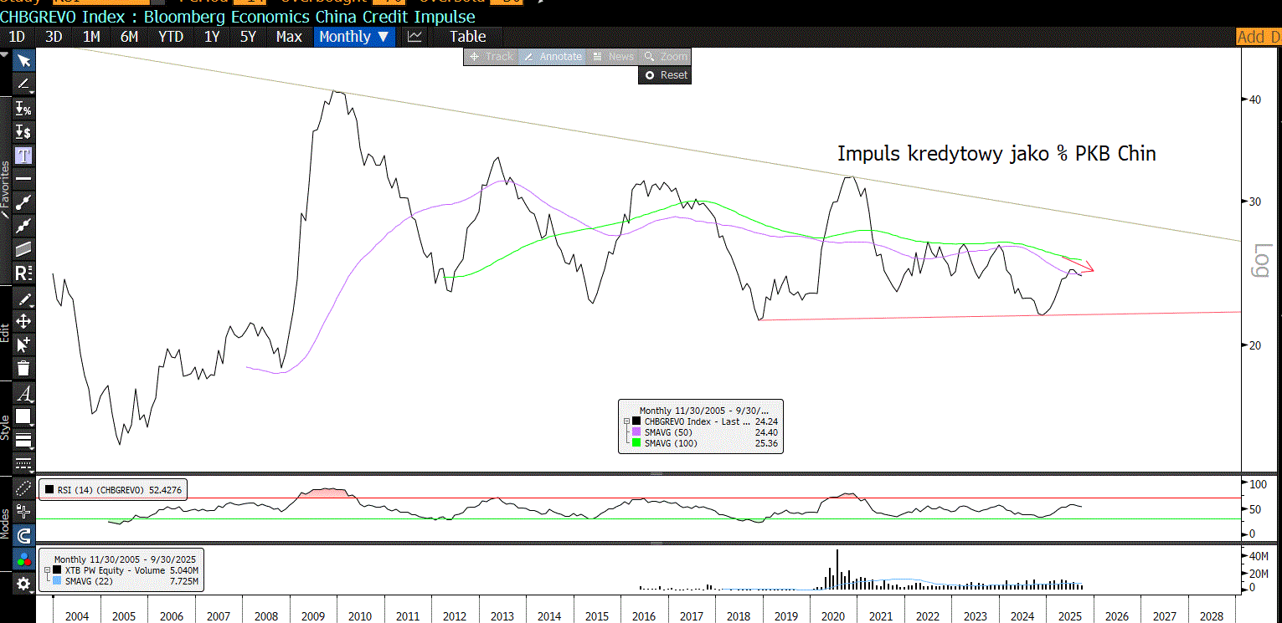Choose the dollar change measurement tool
The image size is (1282, 623).
pos(23,132)
